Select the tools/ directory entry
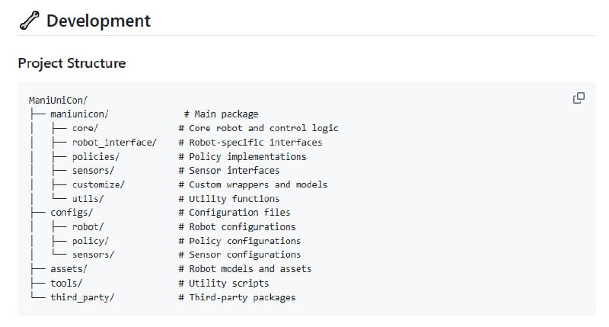 [x=66, y=283]
